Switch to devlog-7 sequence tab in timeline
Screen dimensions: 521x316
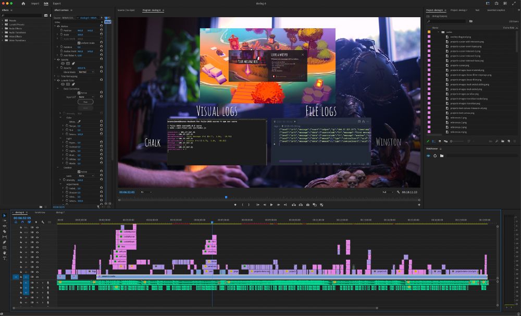pyautogui.click(x=60, y=212)
